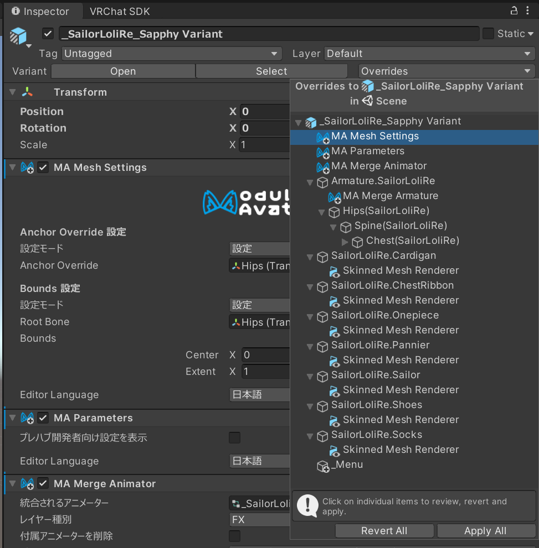Collapse the MA Mesh Settings foldout
This screenshot has width=539, height=548.
(x=13, y=168)
